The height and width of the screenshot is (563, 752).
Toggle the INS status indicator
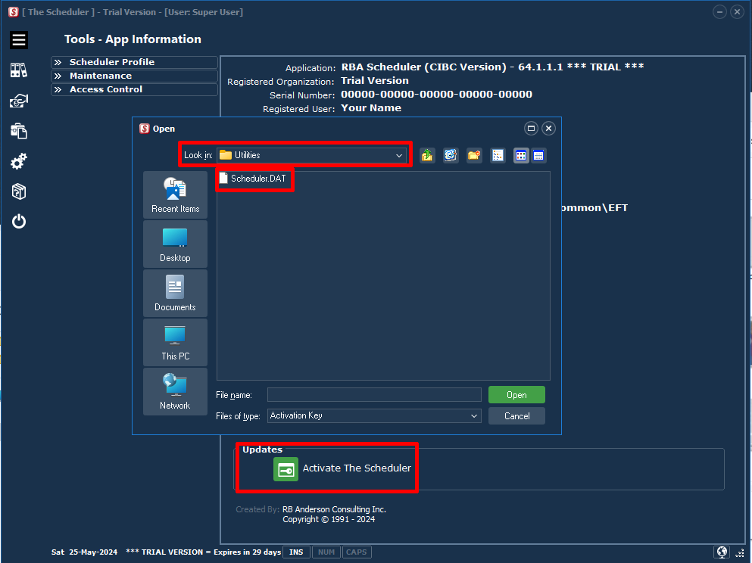click(x=296, y=552)
